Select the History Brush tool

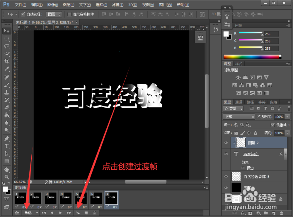7,100
